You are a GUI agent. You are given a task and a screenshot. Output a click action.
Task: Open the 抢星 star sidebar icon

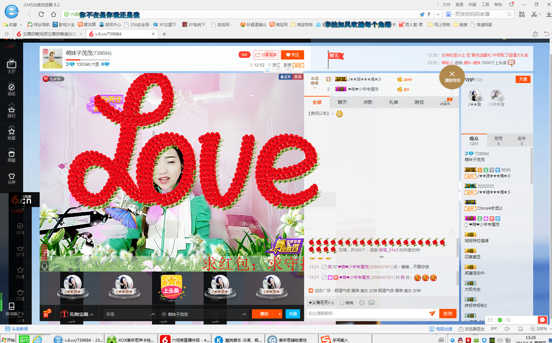[12, 133]
